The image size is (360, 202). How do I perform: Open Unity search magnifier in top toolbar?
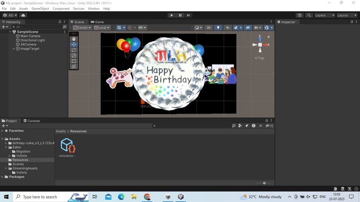tap(309, 15)
